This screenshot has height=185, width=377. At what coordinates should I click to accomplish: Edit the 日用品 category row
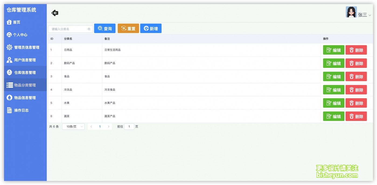(333, 50)
